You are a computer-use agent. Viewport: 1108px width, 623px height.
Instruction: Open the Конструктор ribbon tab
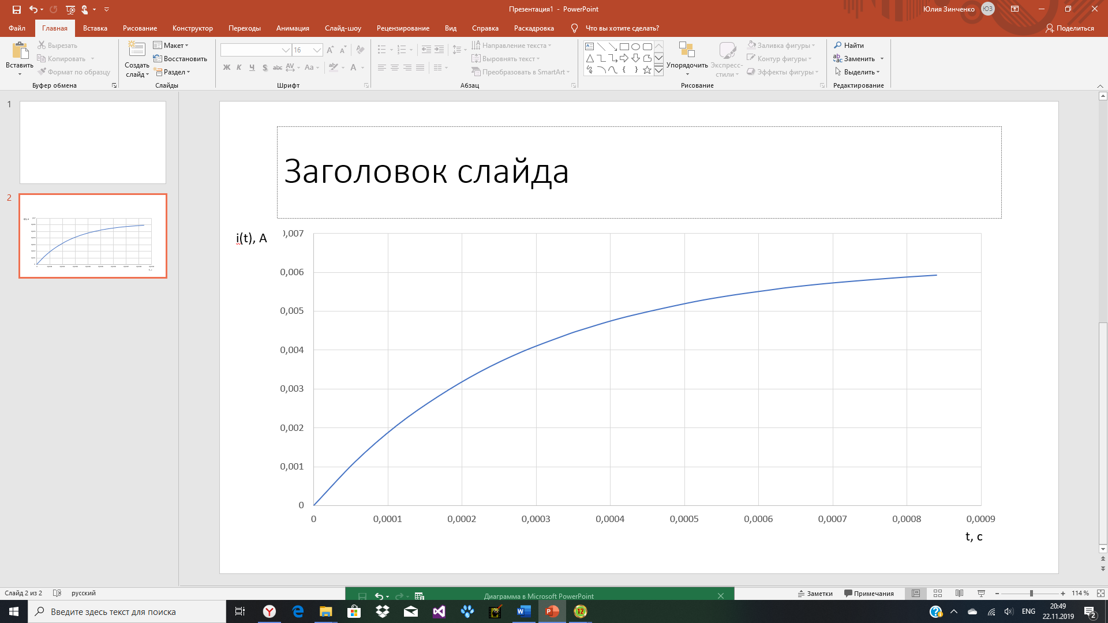click(193, 28)
